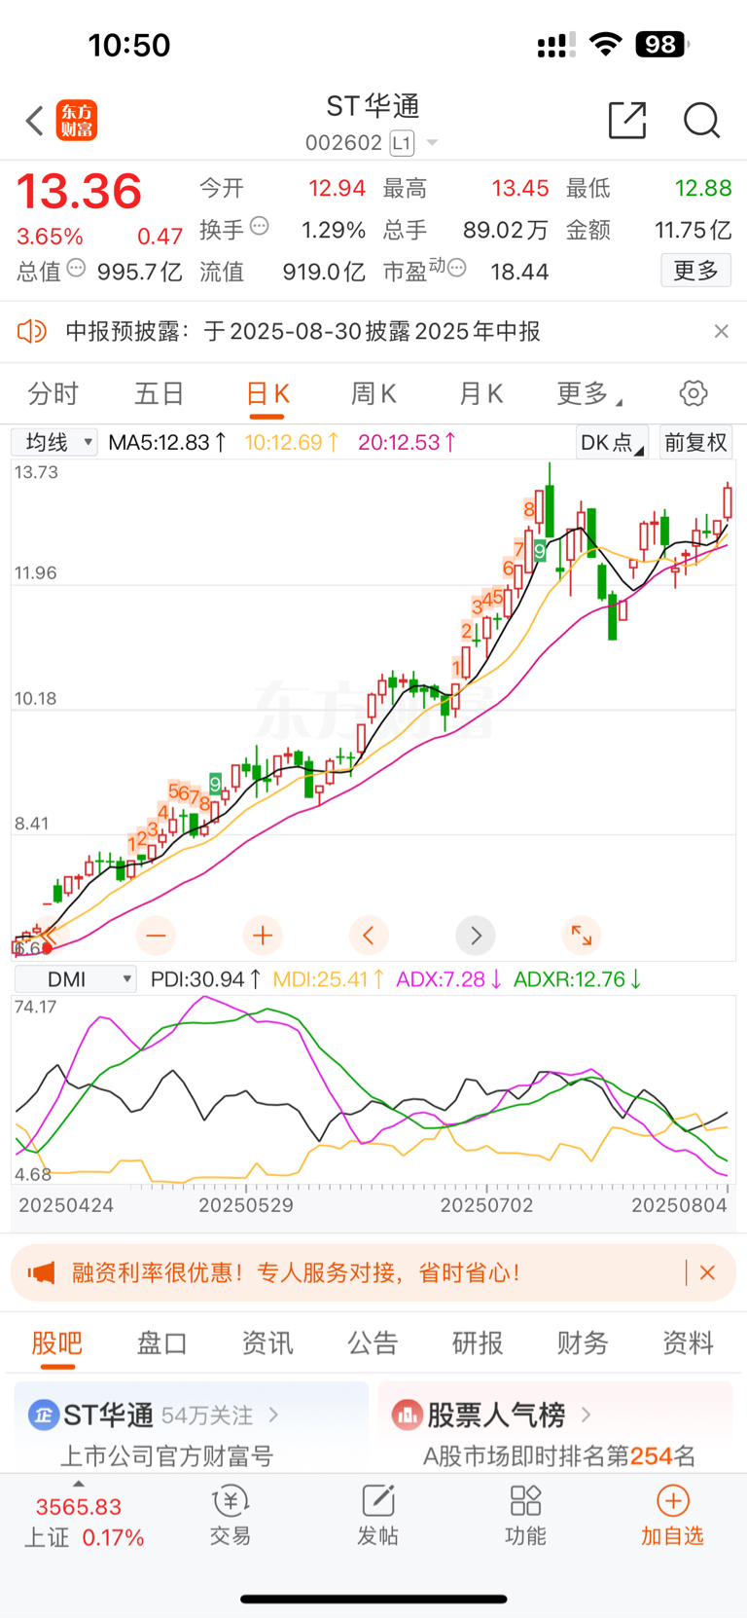Screen dimensions: 747x1618
Task: Switch to 分时 chart tab
Action: point(53,393)
